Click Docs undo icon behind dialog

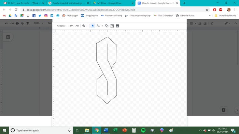click(x=6, y=23)
